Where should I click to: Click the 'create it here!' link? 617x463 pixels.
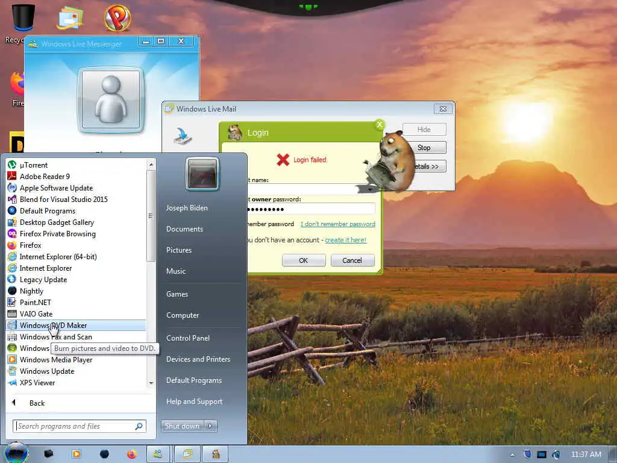(345, 240)
